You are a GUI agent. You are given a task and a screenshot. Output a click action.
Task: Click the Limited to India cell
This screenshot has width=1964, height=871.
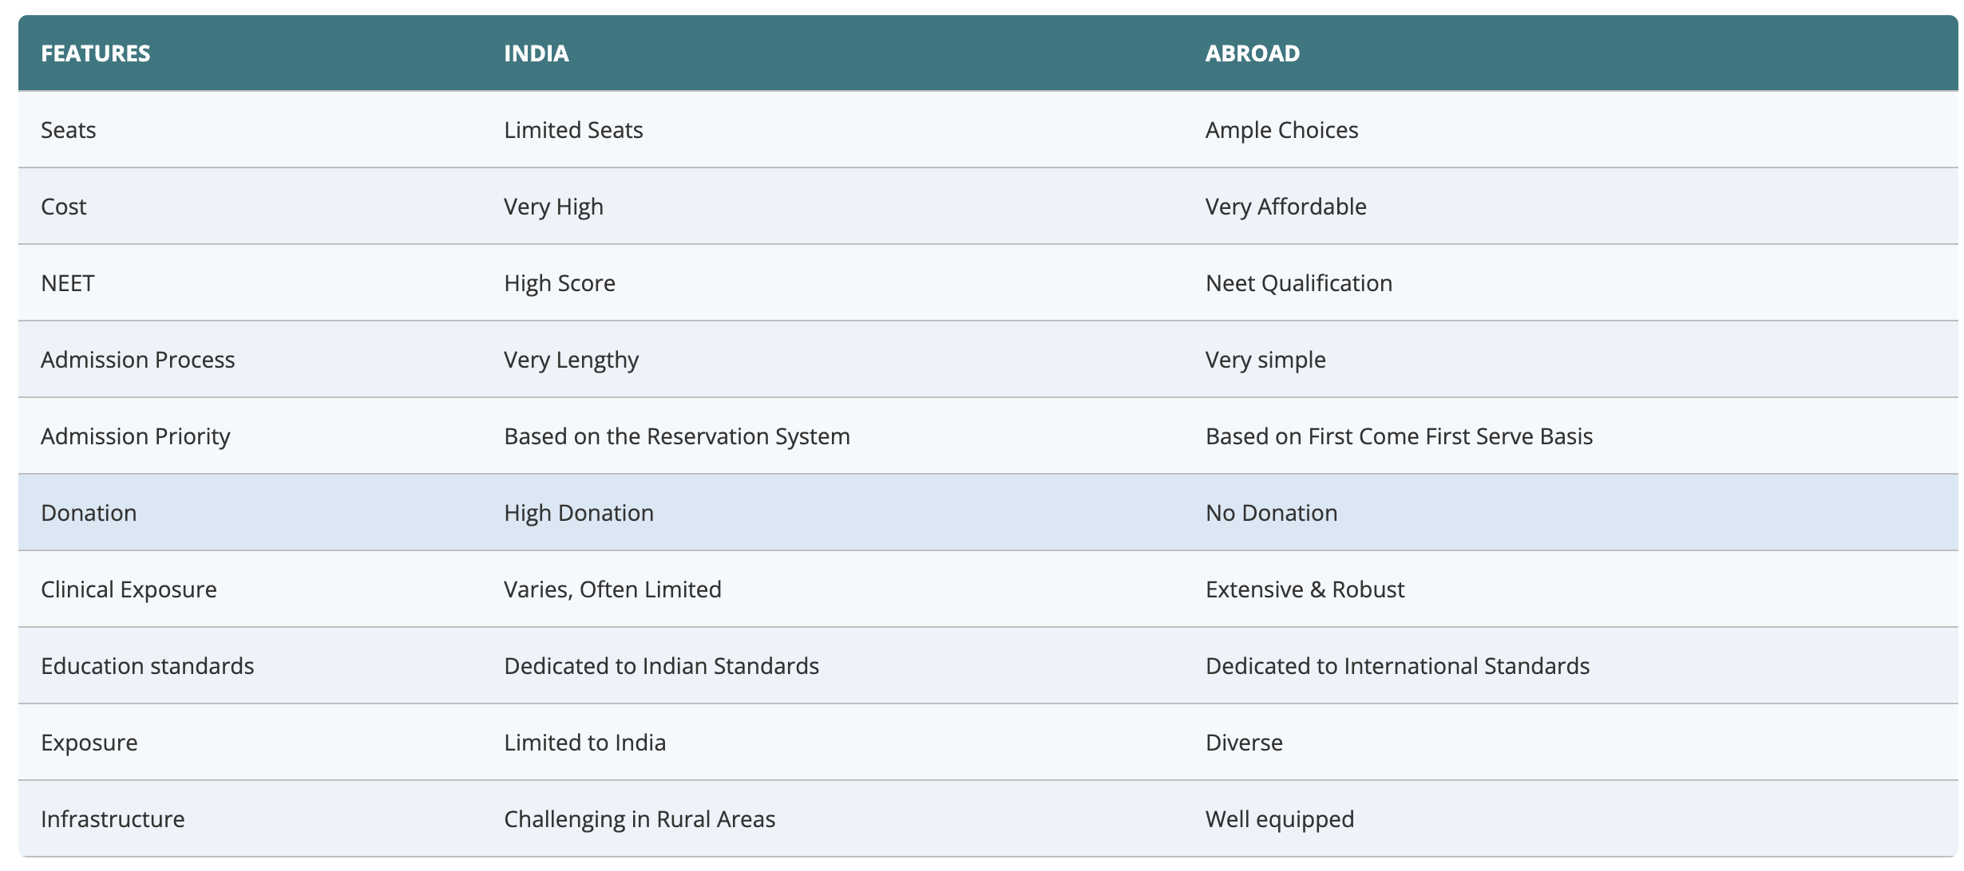[584, 743]
